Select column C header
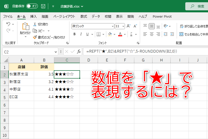This screenshot has width=208, height=139. pyautogui.click(x=67, y=60)
